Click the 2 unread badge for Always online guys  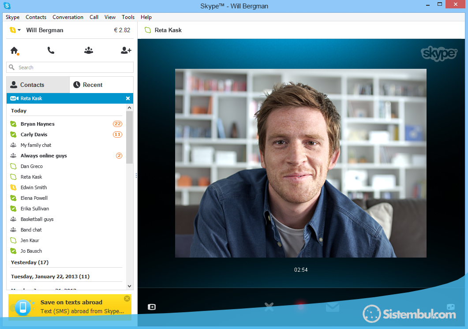119,156
